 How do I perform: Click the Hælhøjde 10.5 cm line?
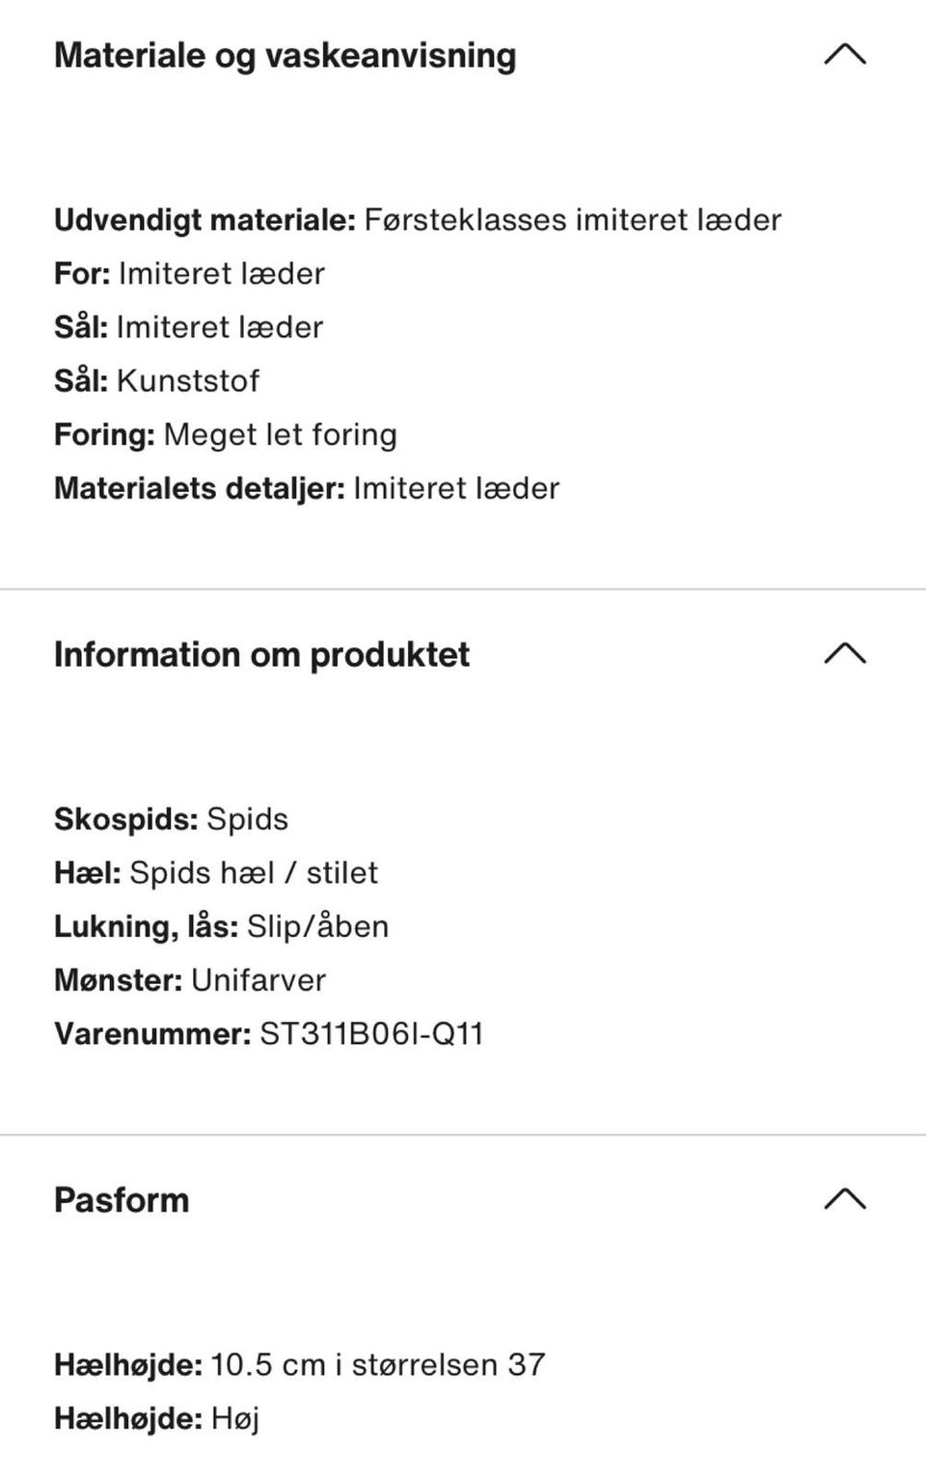(299, 1365)
